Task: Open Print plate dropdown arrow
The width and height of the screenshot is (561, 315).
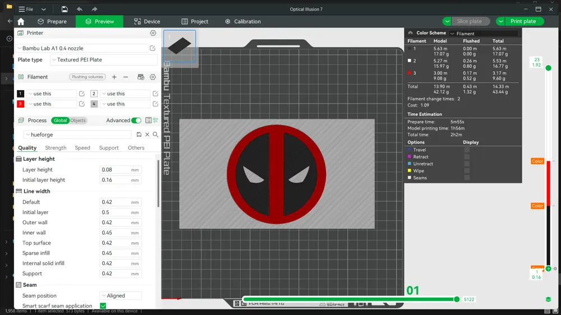Action: pos(500,21)
